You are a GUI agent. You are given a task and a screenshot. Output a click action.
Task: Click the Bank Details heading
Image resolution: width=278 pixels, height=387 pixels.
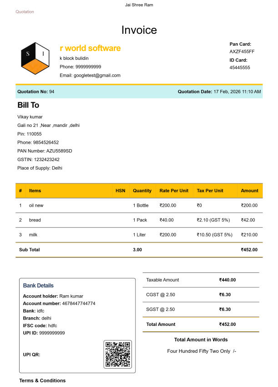tap(38, 286)
